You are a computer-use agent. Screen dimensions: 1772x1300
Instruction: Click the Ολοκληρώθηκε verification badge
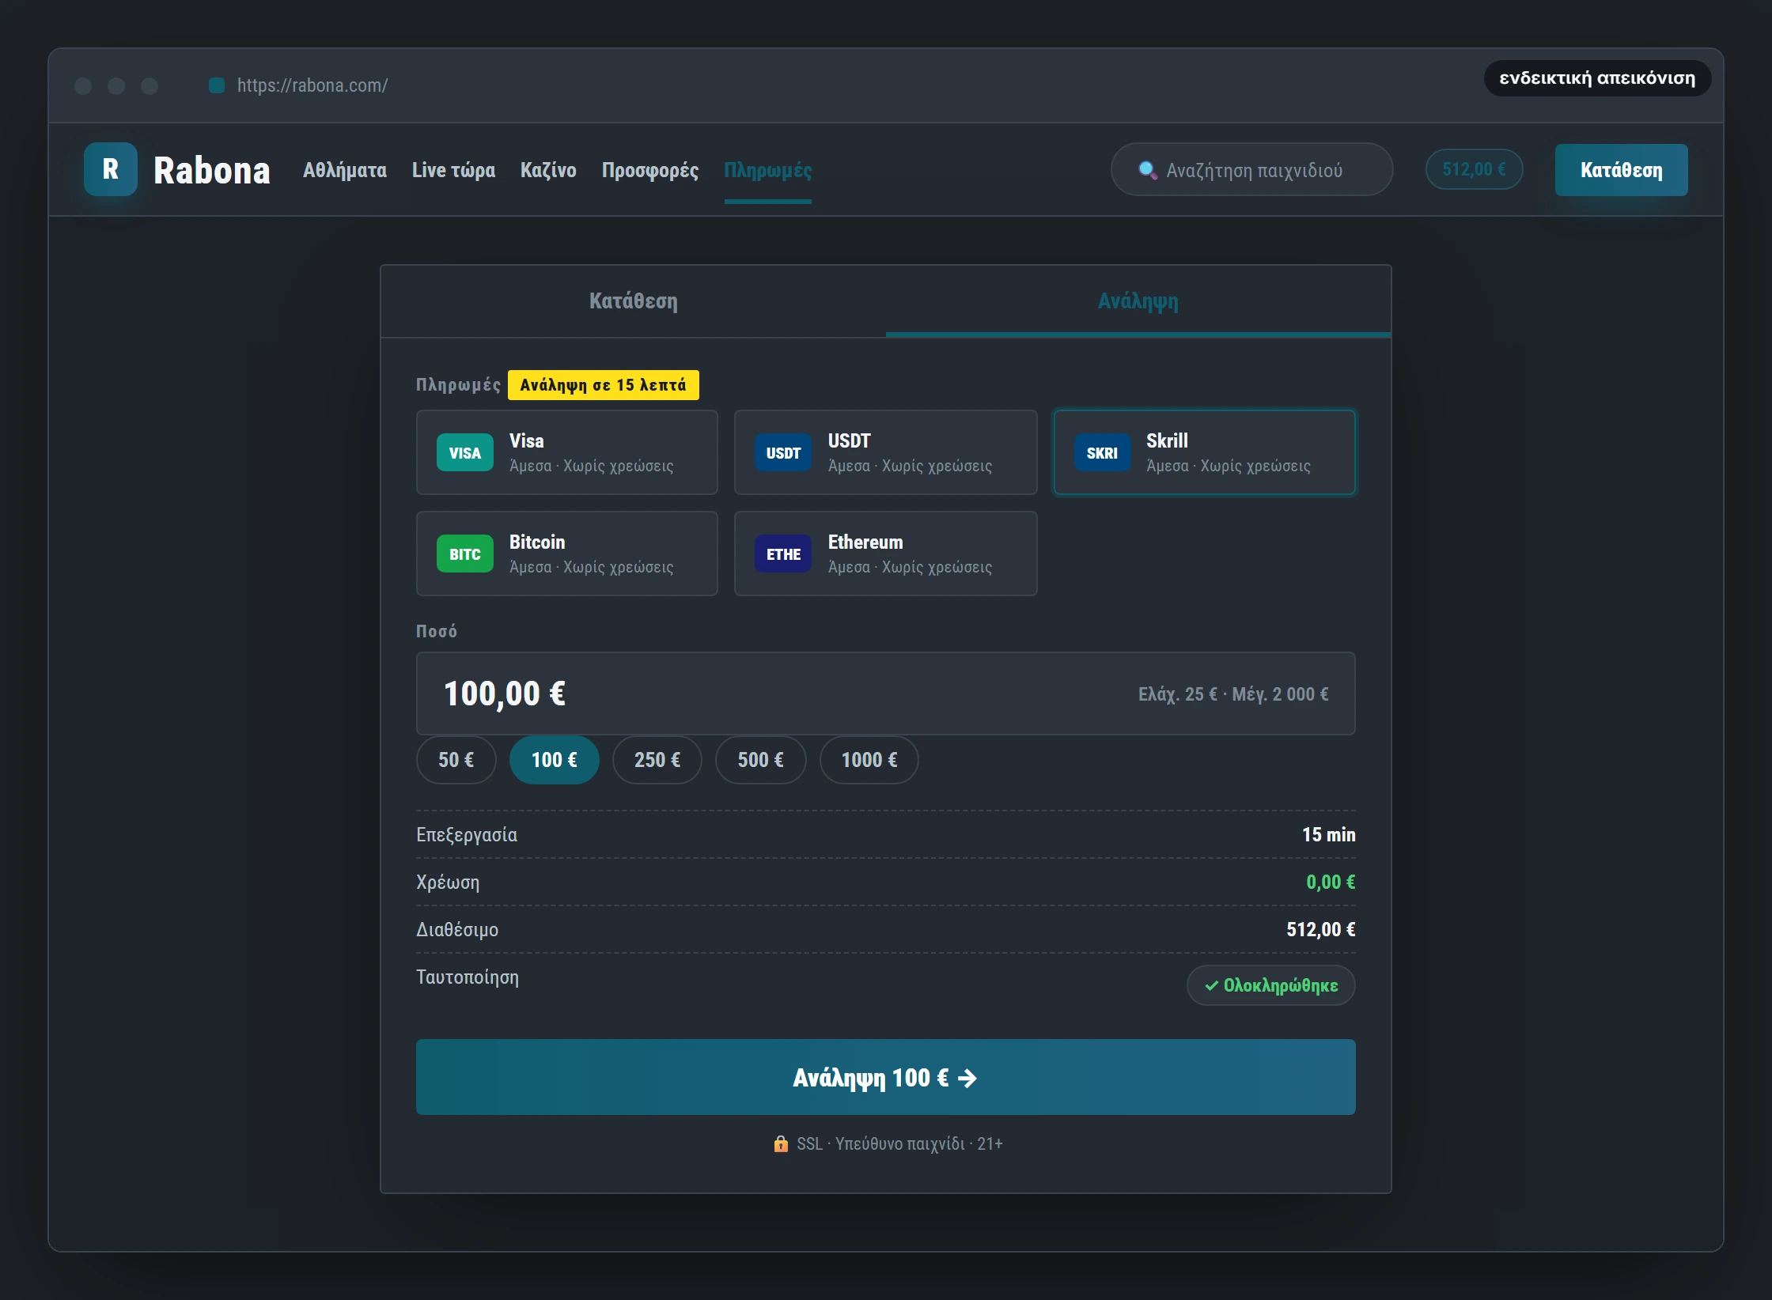[1271, 985]
